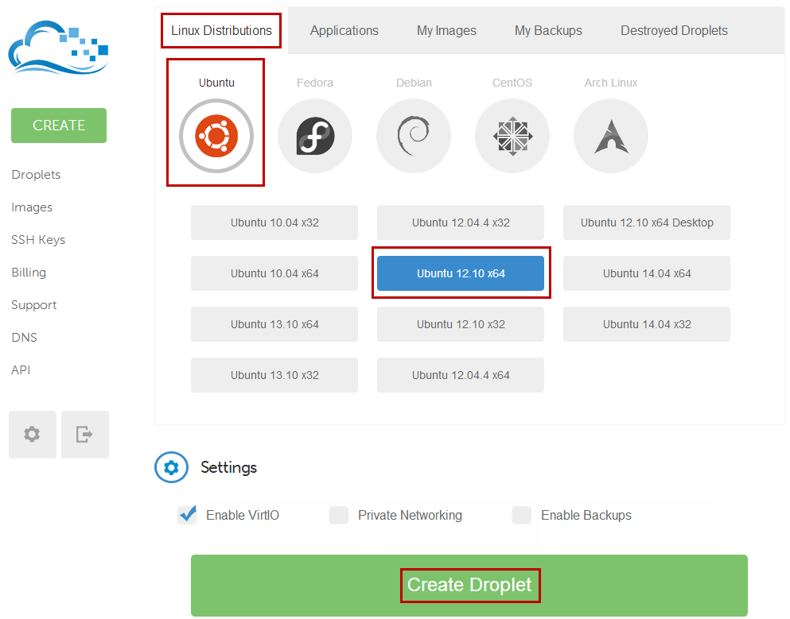Viewport: 790px width, 619px height.
Task: Select the Debian swirl icon
Action: tap(414, 136)
